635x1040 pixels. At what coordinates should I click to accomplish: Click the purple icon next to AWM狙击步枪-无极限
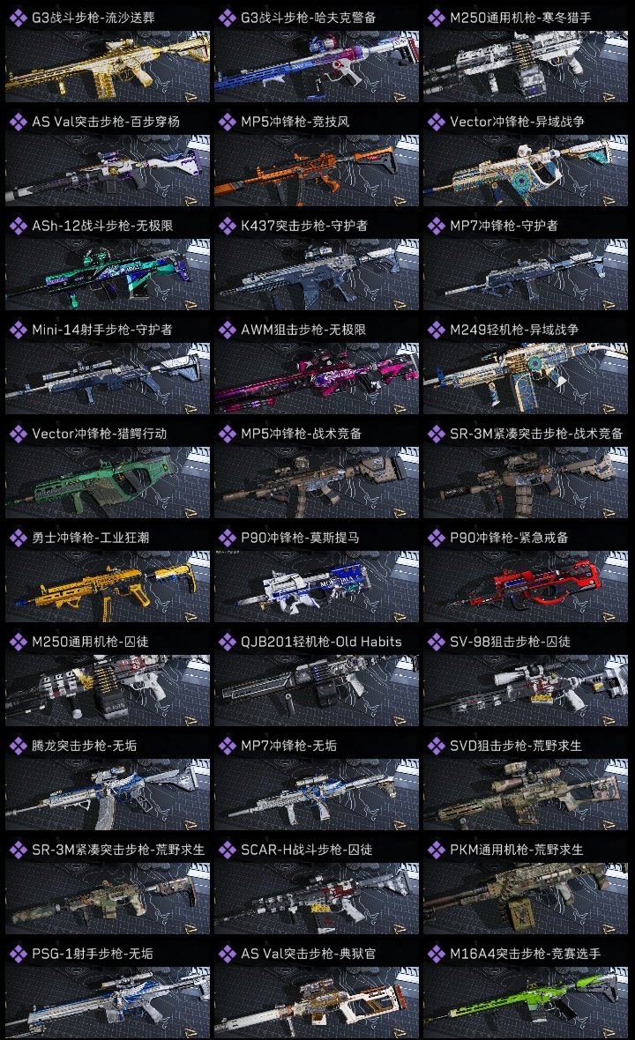coord(227,330)
